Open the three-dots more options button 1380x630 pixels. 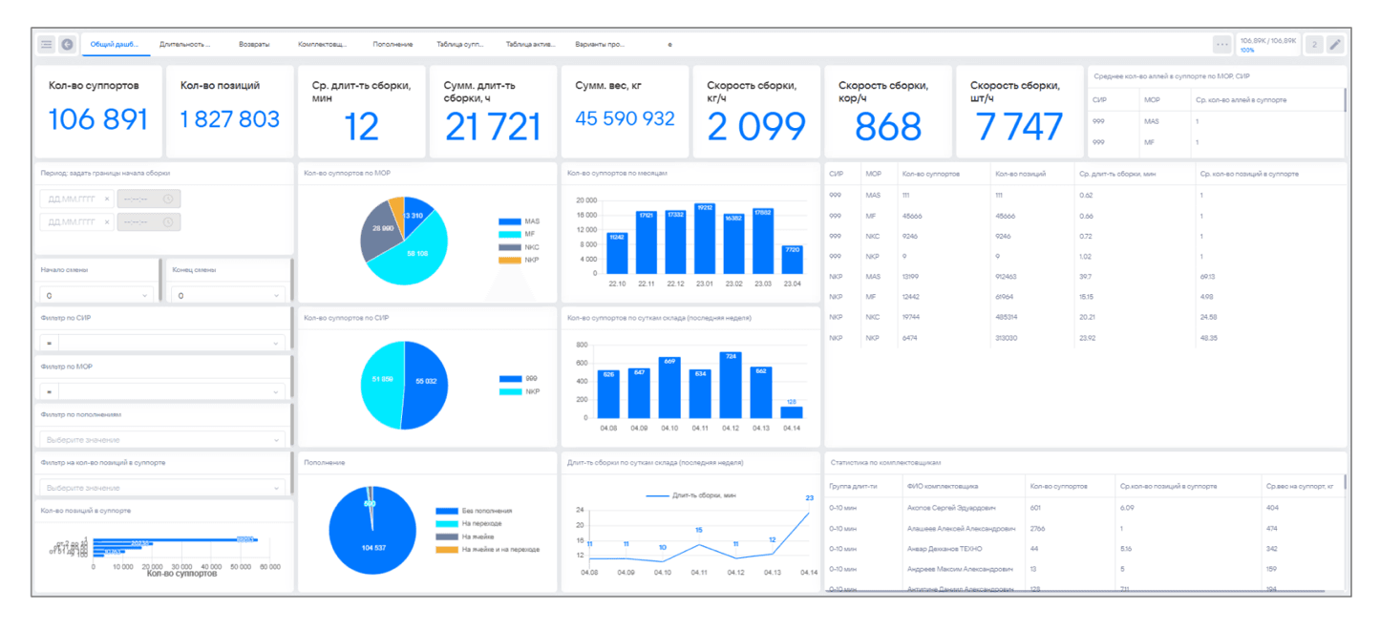point(1221,44)
